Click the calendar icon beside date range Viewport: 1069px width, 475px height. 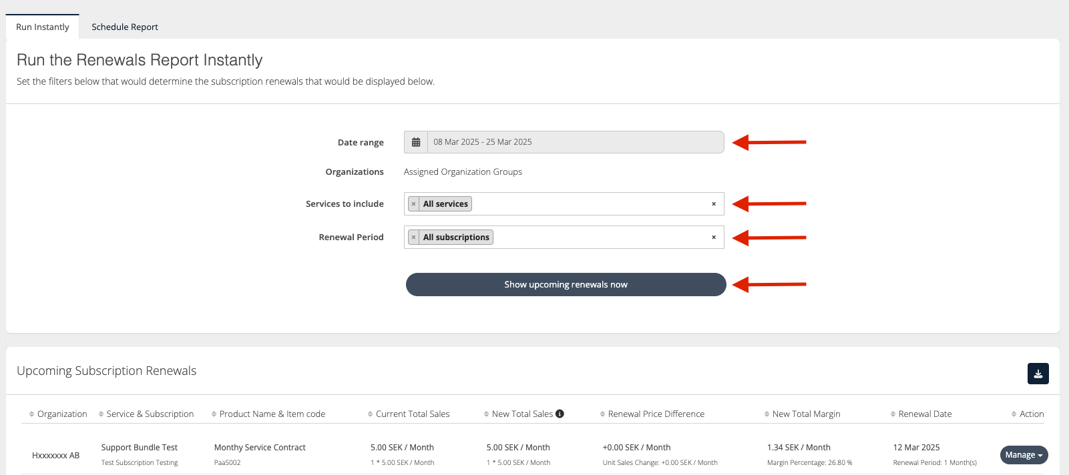coord(416,142)
